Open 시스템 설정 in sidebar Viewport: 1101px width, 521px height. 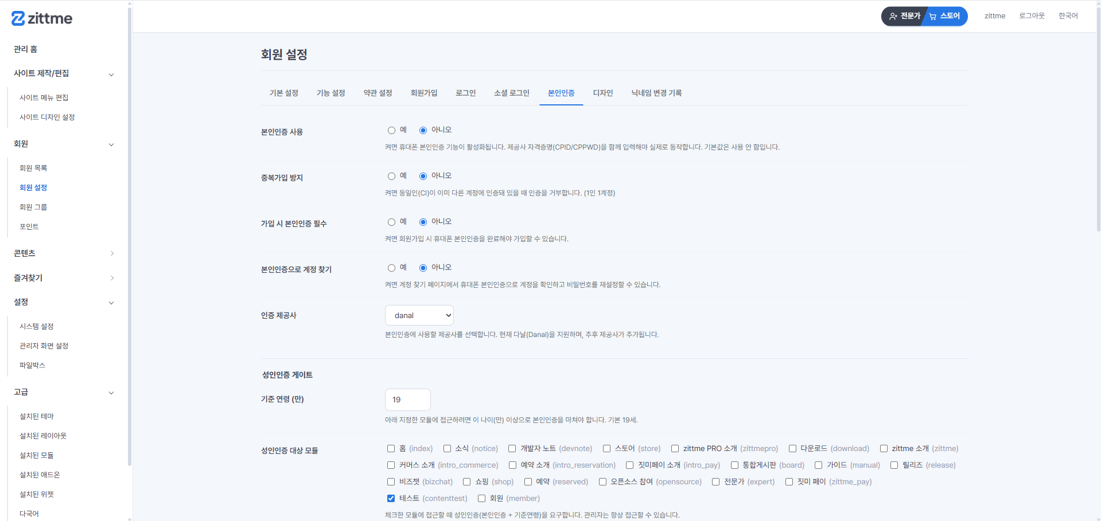(x=37, y=326)
